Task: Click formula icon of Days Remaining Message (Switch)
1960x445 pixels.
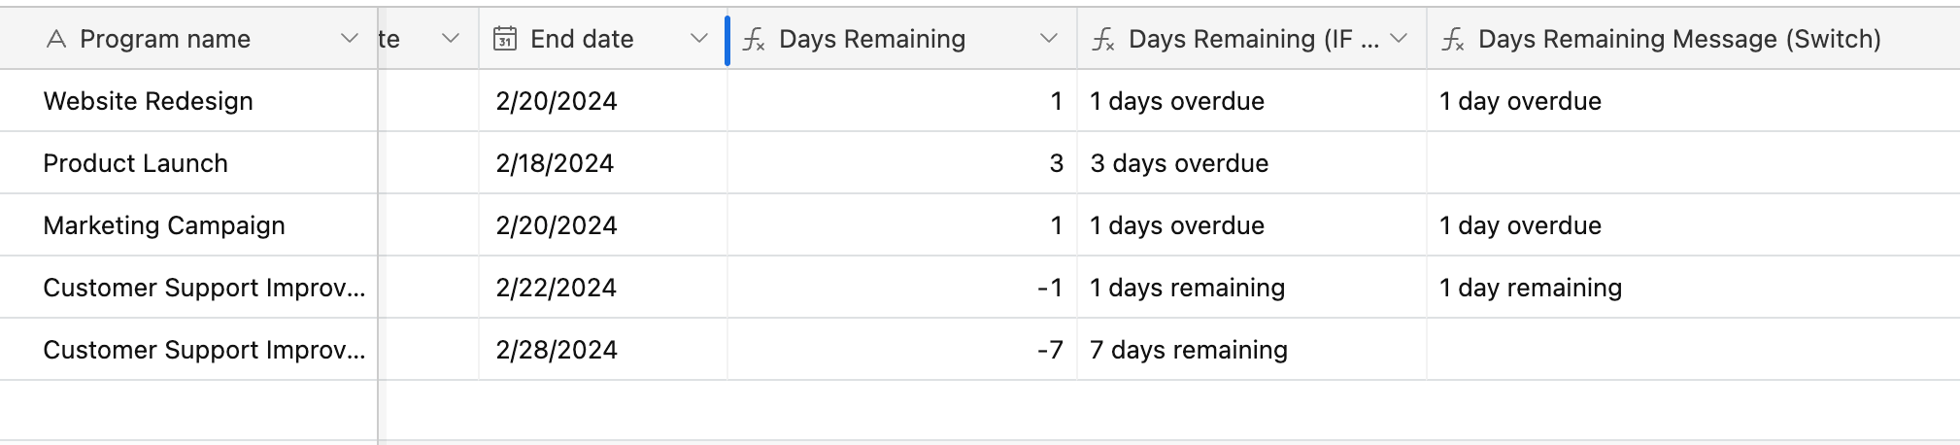Action: (x=1453, y=39)
